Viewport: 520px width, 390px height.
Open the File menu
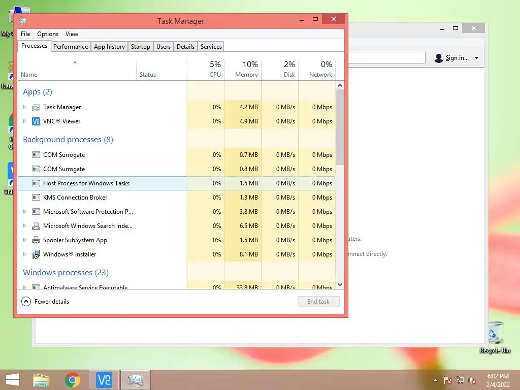25,34
